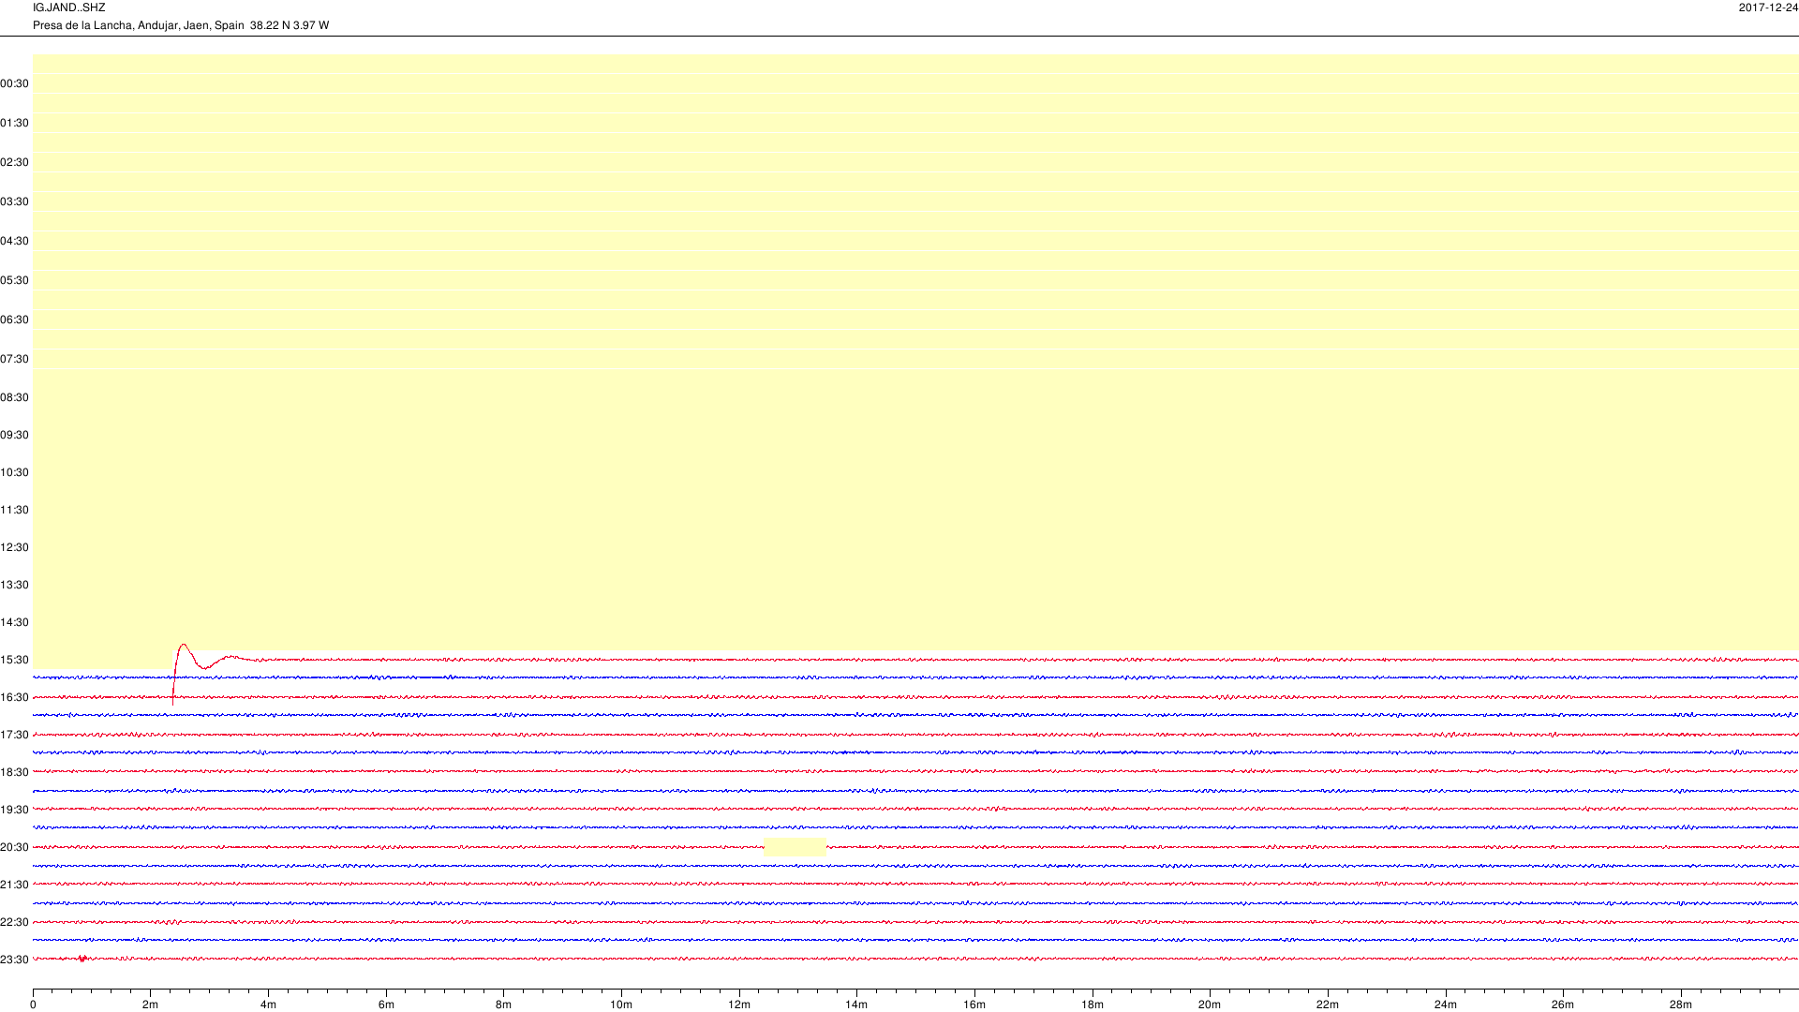Click the 22:30 time label

[x=14, y=922]
